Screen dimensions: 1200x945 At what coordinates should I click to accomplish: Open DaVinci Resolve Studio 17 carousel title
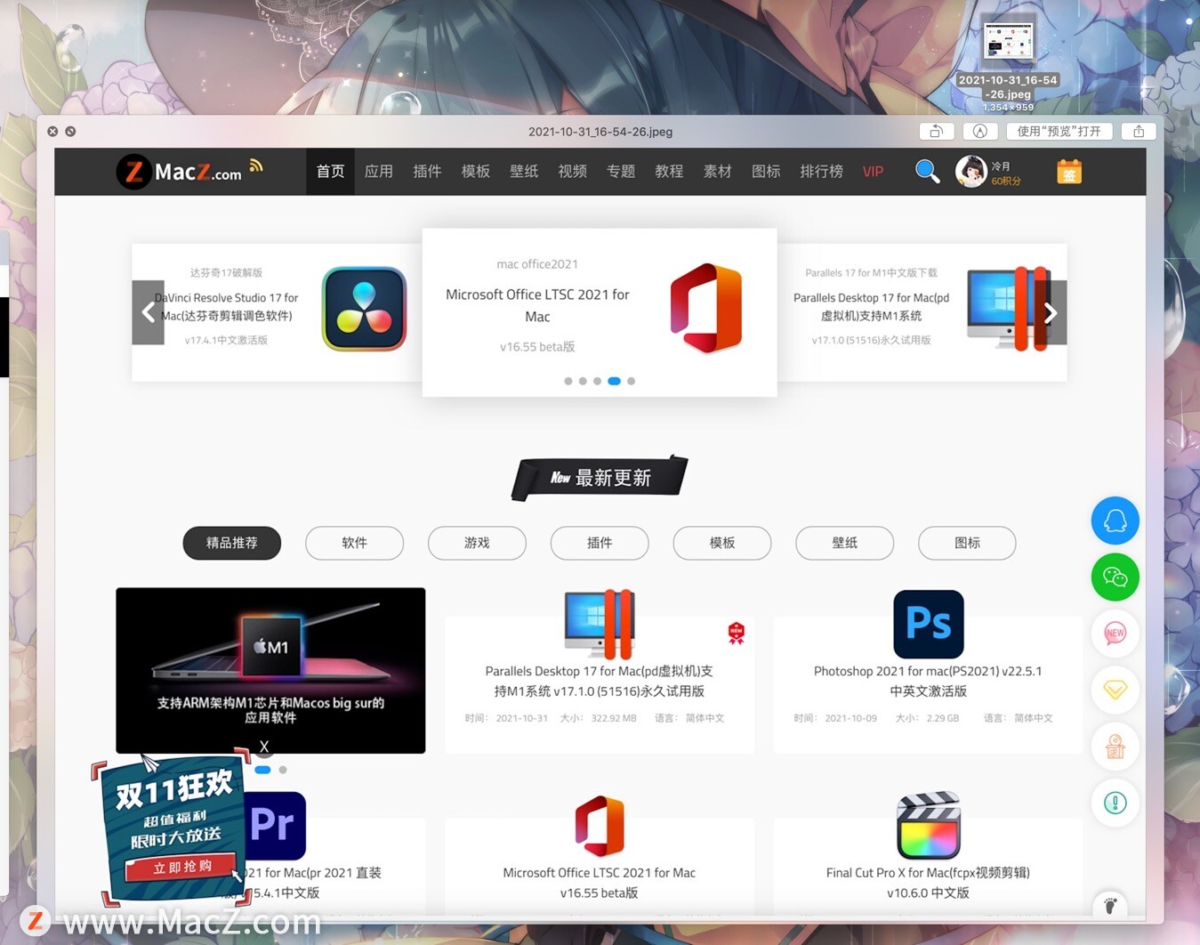tap(227, 306)
